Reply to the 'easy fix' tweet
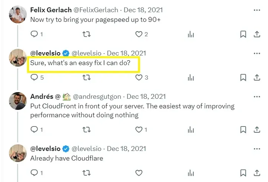 34,78
